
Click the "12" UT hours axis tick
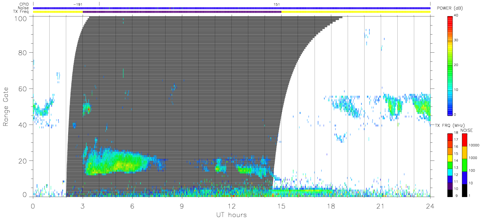click(232, 205)
